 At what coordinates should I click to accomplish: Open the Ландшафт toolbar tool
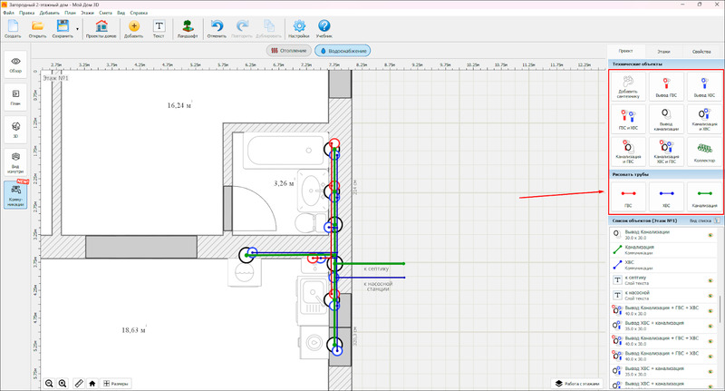click(x=186, y=30)
